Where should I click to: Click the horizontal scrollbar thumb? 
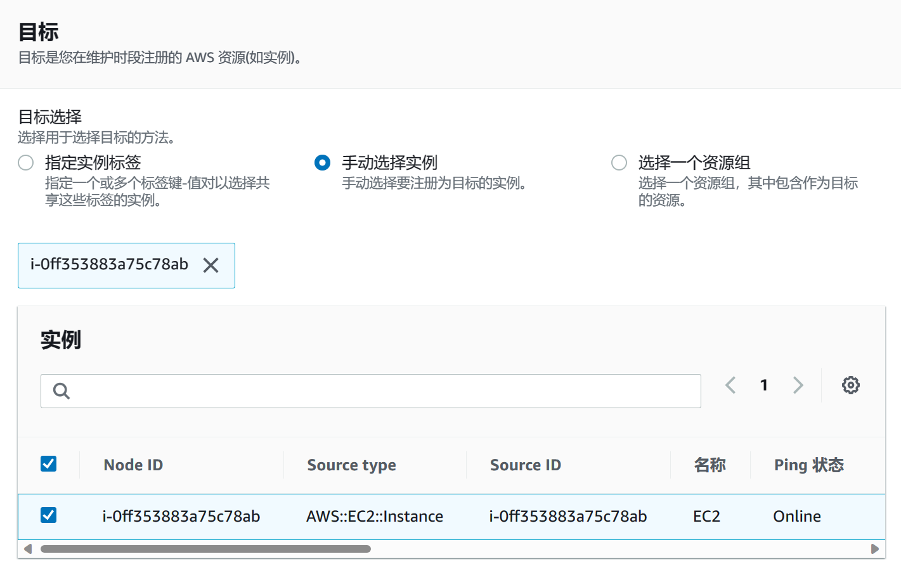[x=205, y=549]
